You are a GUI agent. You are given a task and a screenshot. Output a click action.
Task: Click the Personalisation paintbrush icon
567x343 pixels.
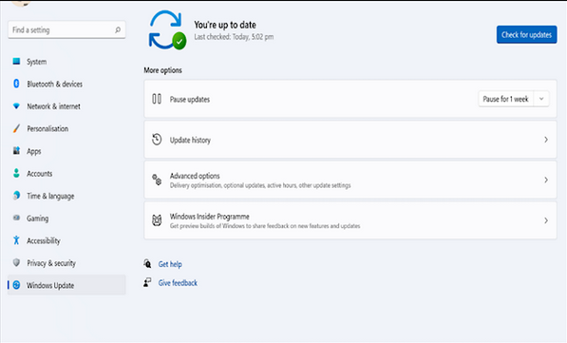[16, 128]
